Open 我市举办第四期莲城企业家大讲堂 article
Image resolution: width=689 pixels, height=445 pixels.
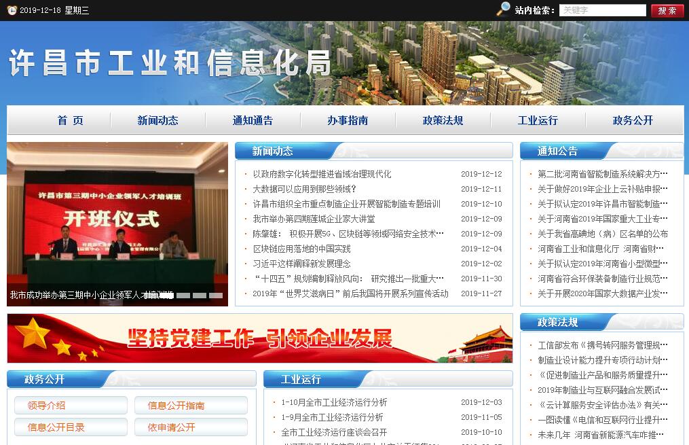coord(314,219)
